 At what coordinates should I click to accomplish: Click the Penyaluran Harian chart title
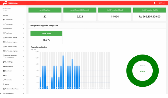[39, 47]
